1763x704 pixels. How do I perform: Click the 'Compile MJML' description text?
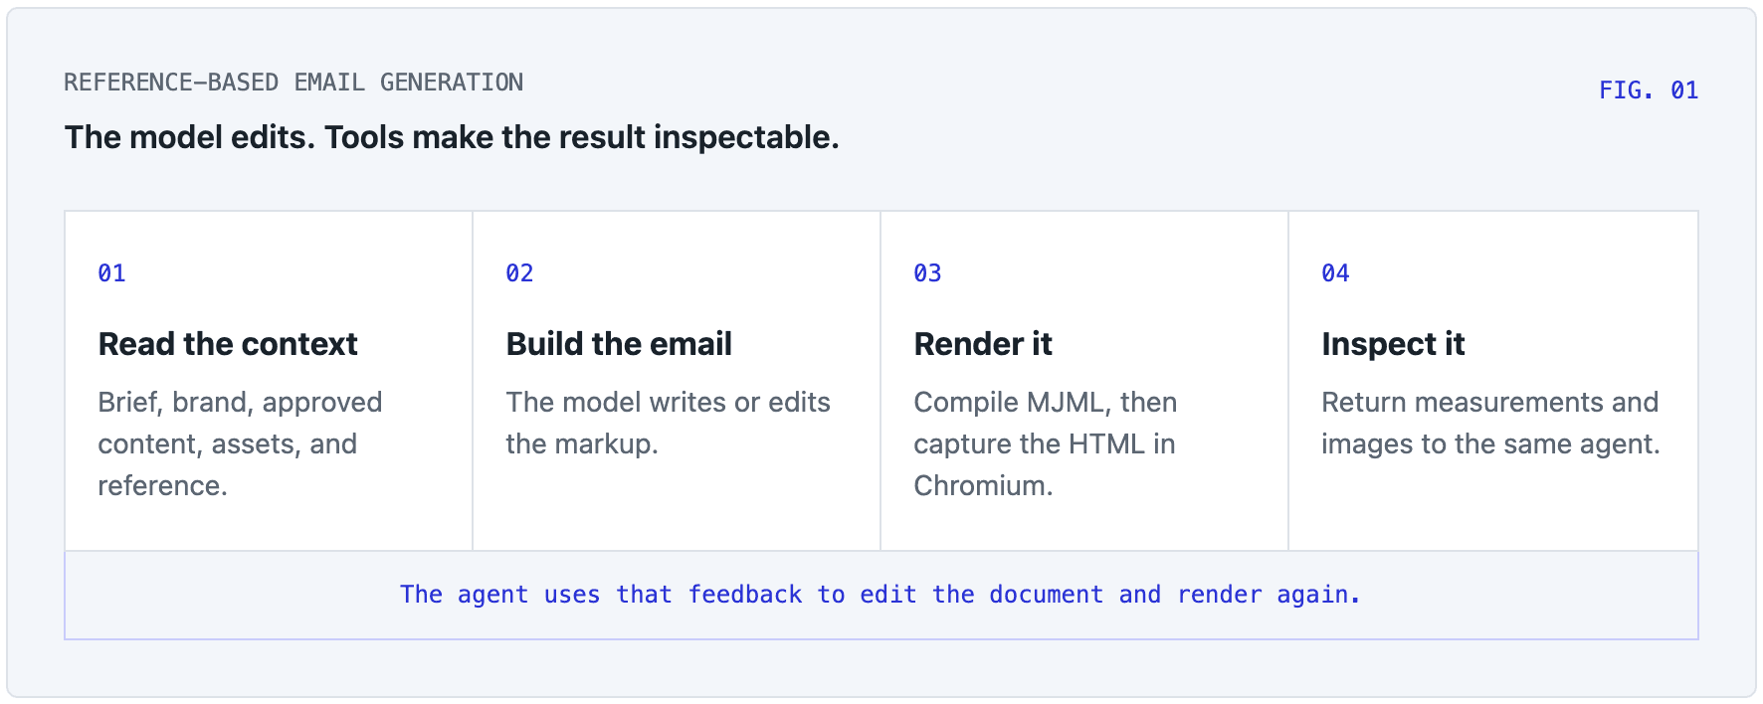(1045, 443)
